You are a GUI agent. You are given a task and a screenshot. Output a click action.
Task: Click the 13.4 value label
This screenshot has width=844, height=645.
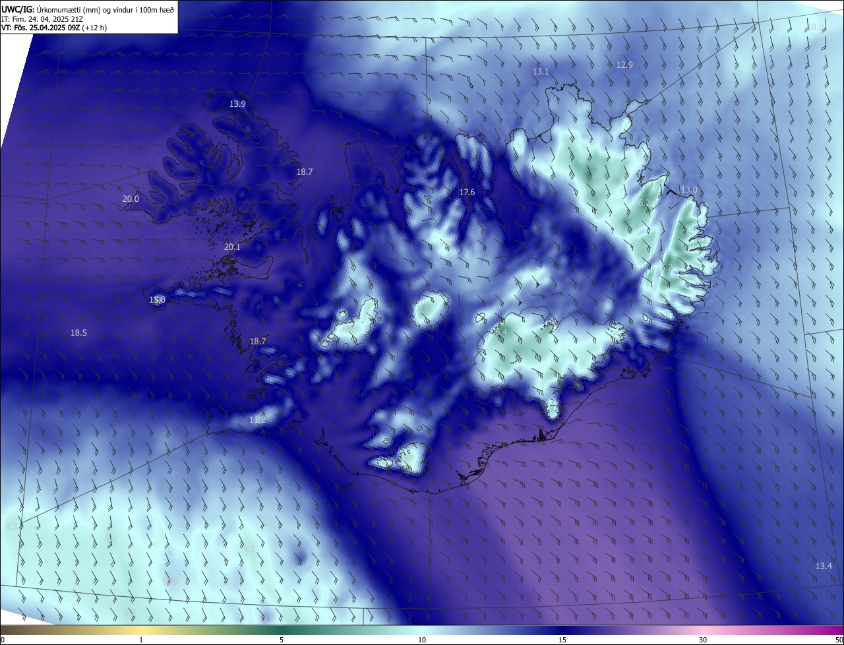824,566
